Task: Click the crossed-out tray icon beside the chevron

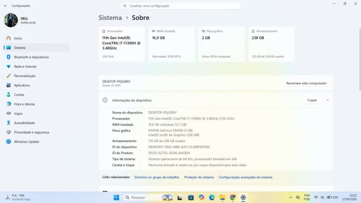Action: 298,198
